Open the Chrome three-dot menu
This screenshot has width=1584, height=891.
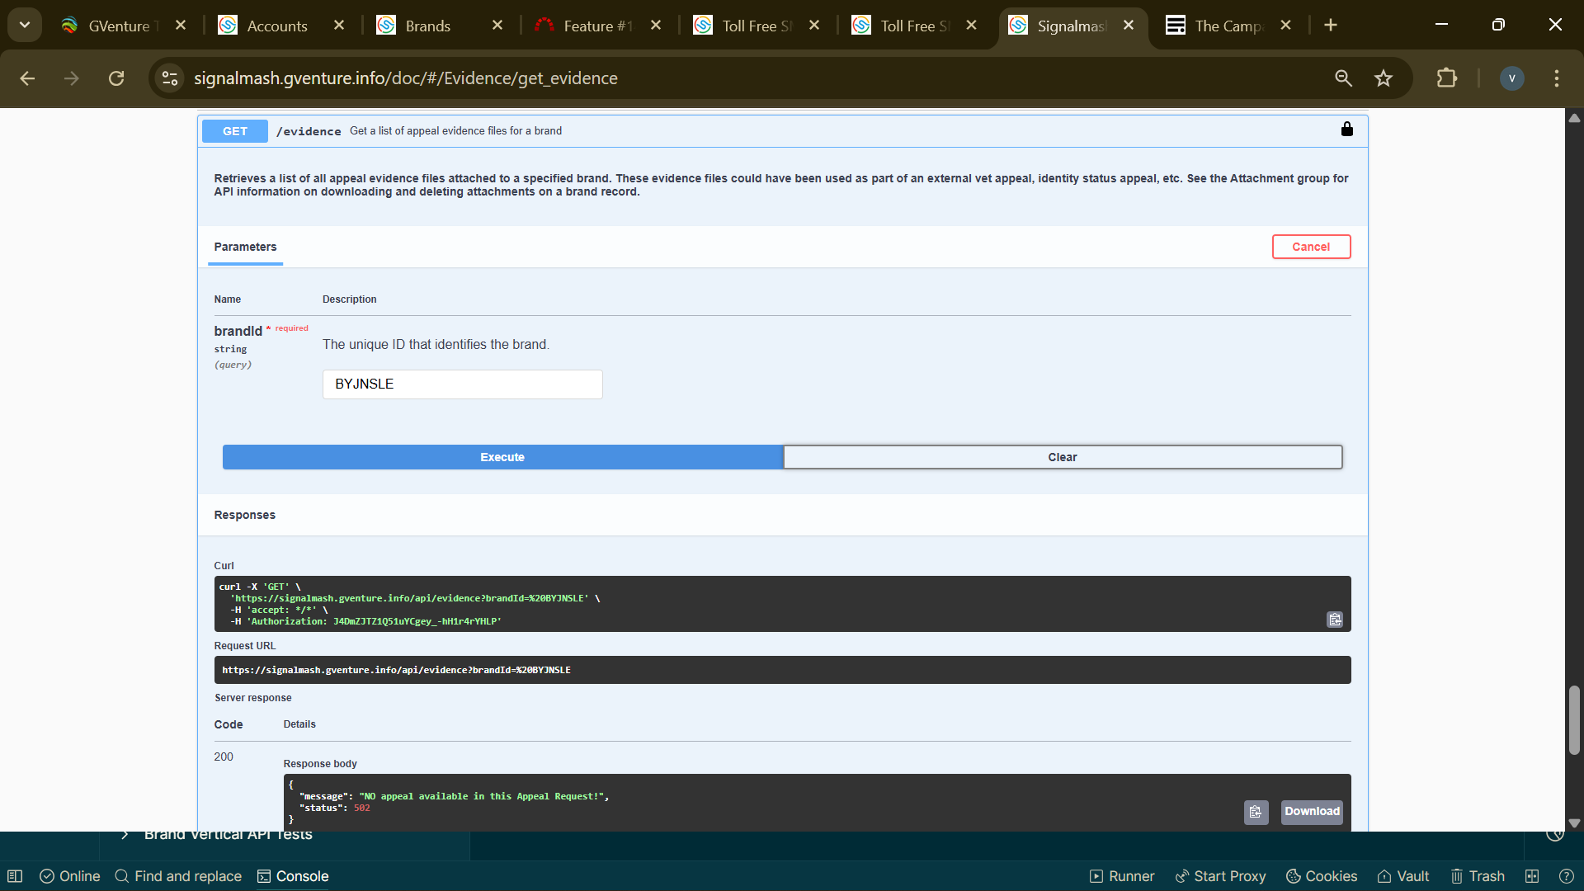tap(1556, 78)
